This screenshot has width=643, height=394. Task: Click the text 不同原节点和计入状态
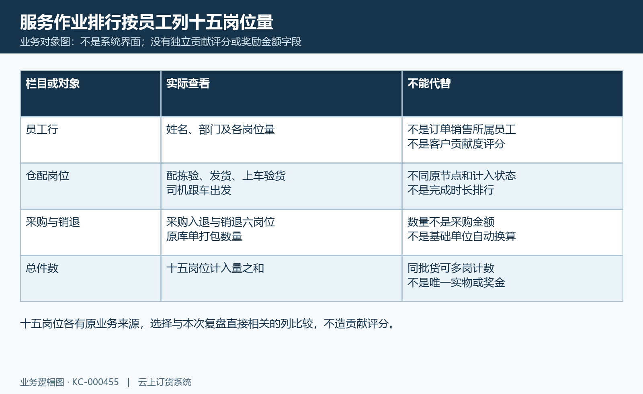click(x=462, y=176)
